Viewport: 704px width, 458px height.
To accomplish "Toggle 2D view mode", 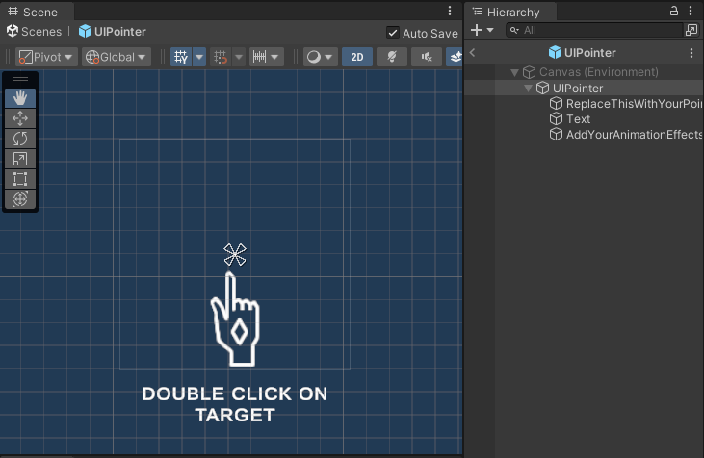I will [357, 57].
